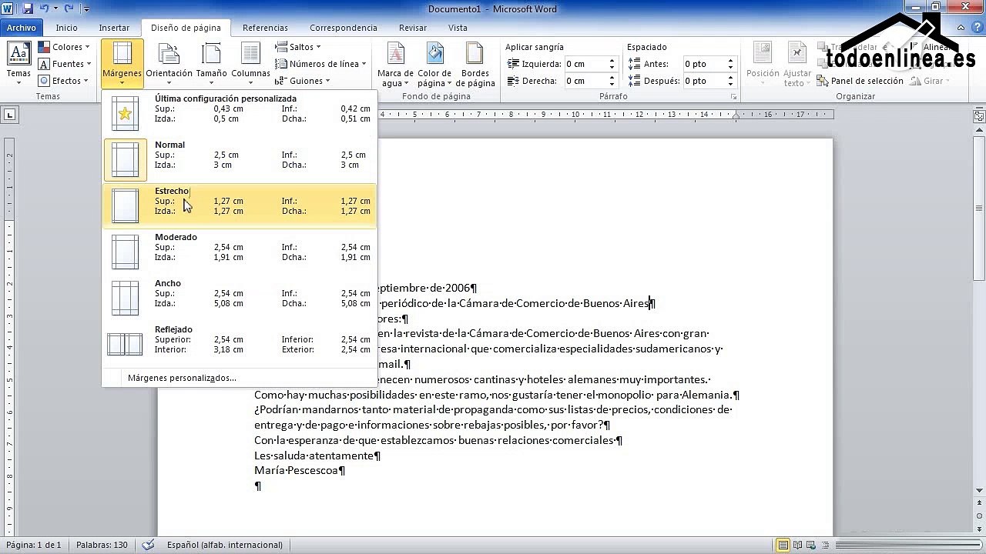The width and height of the screenshot is (986, 554).
Task: Choose the Normal margin preset
Action: pos(240,159)
